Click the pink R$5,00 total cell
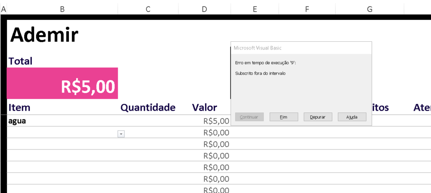 pyautogui.click(x=62, y=84)
